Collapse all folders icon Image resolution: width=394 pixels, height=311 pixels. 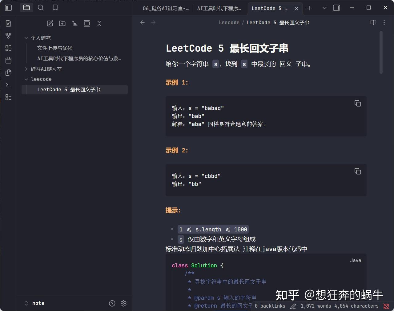tap(99, 23)
